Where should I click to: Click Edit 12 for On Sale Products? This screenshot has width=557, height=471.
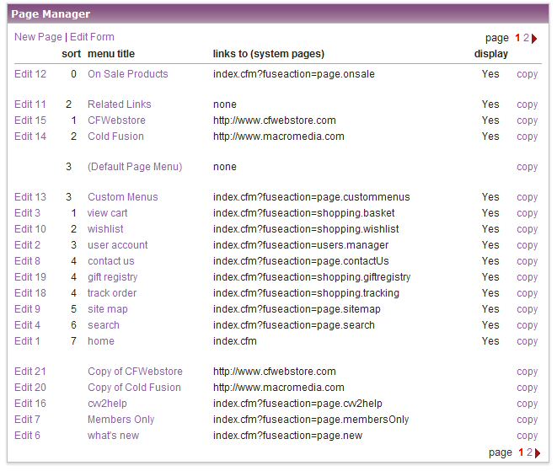point(30,74)
